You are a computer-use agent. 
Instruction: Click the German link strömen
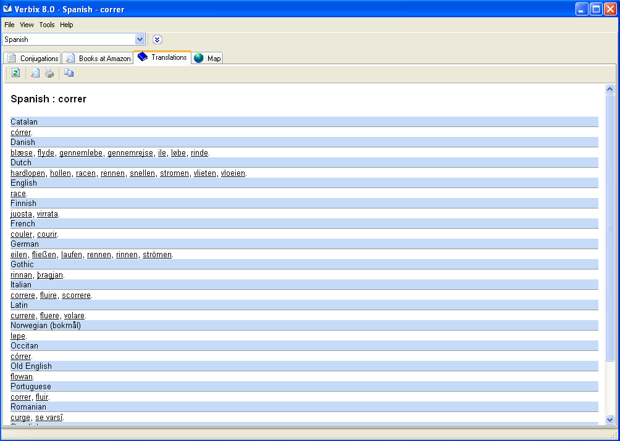(x=157, y=254)
